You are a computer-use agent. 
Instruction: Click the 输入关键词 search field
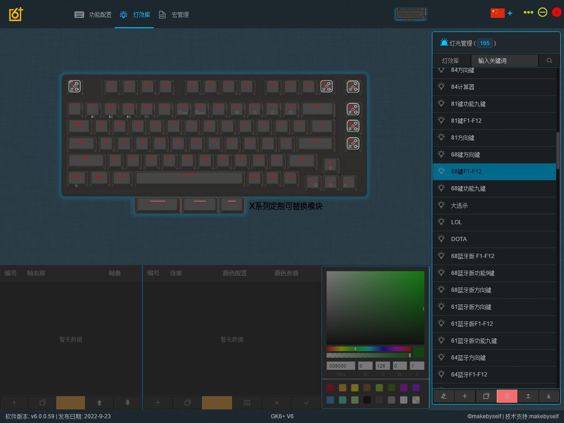504,61
